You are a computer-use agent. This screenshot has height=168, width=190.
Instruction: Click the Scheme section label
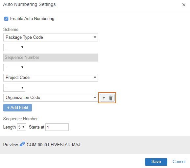[x=11, y=30]
